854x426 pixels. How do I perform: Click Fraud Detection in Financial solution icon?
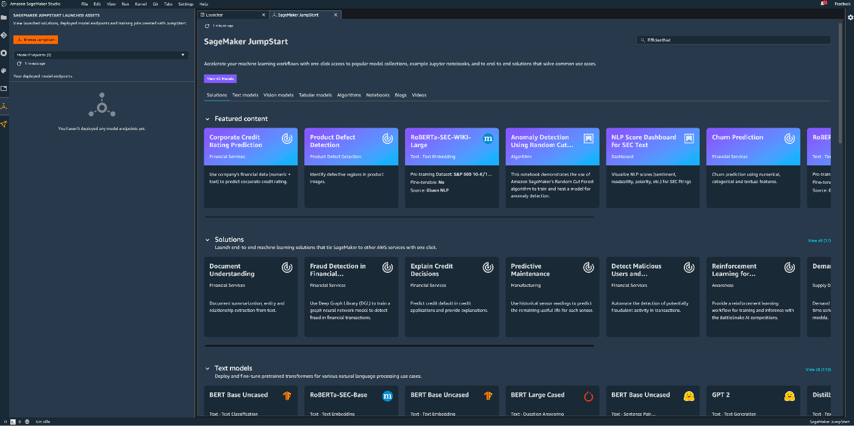387,267
